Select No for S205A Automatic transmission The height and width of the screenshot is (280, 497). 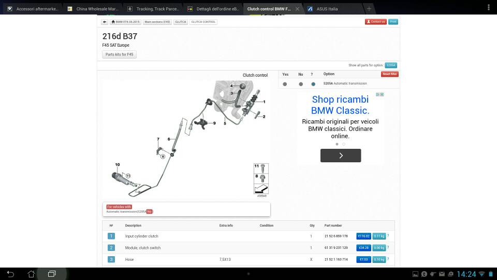(x=301, y=84)
